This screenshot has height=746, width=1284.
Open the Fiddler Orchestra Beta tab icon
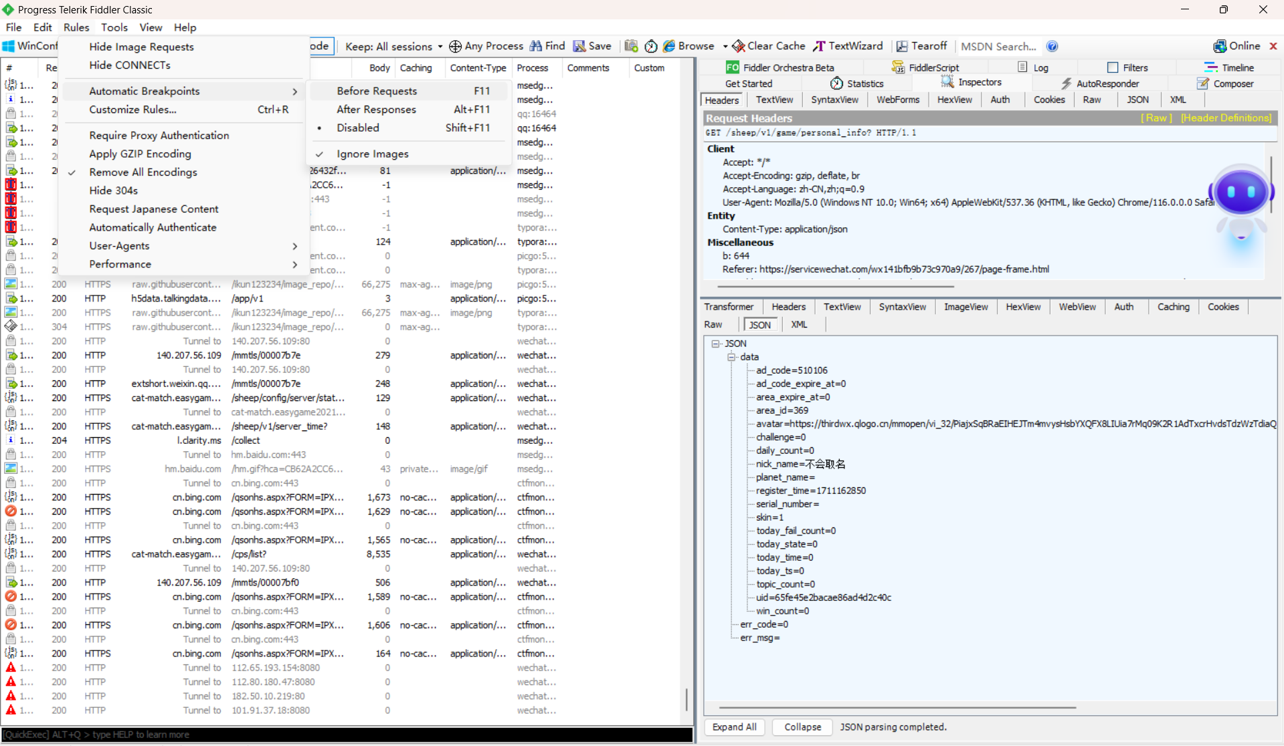click(x=733, y=68)
